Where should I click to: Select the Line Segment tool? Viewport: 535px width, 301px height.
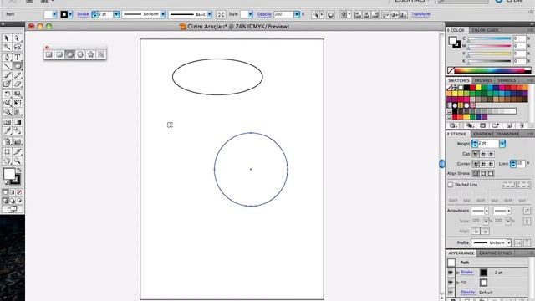click(7, 66)
